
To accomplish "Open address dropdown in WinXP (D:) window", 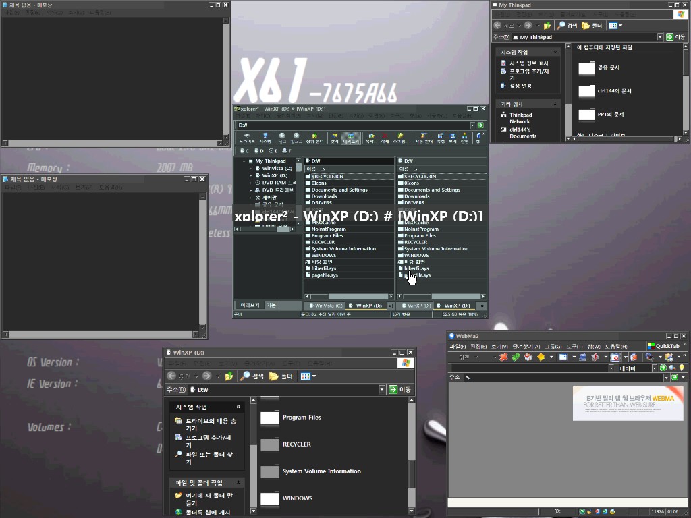I will [x=382, y=389].
